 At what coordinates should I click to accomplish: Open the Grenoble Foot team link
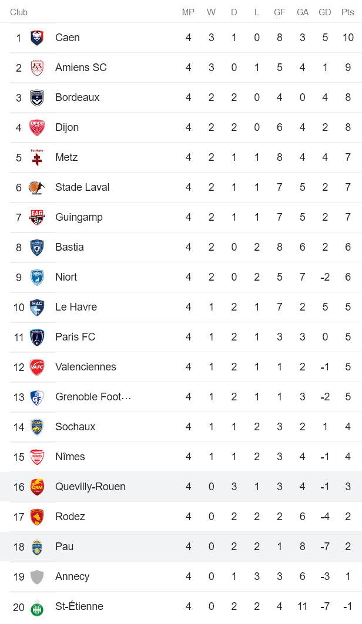click(93, 397)
